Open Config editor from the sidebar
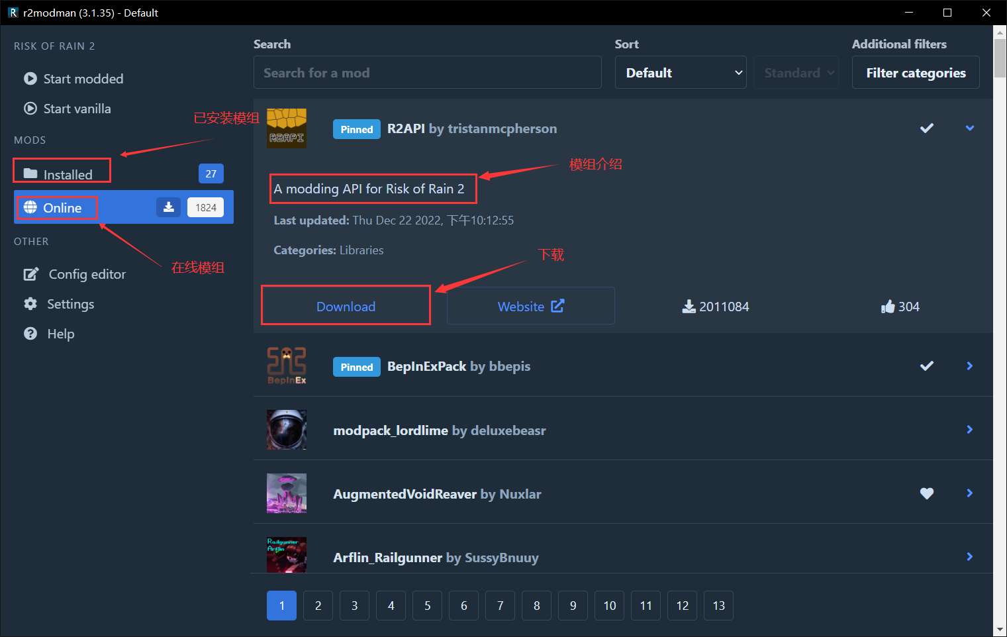This screenshot has width=1007, height=637. (74, 274)
